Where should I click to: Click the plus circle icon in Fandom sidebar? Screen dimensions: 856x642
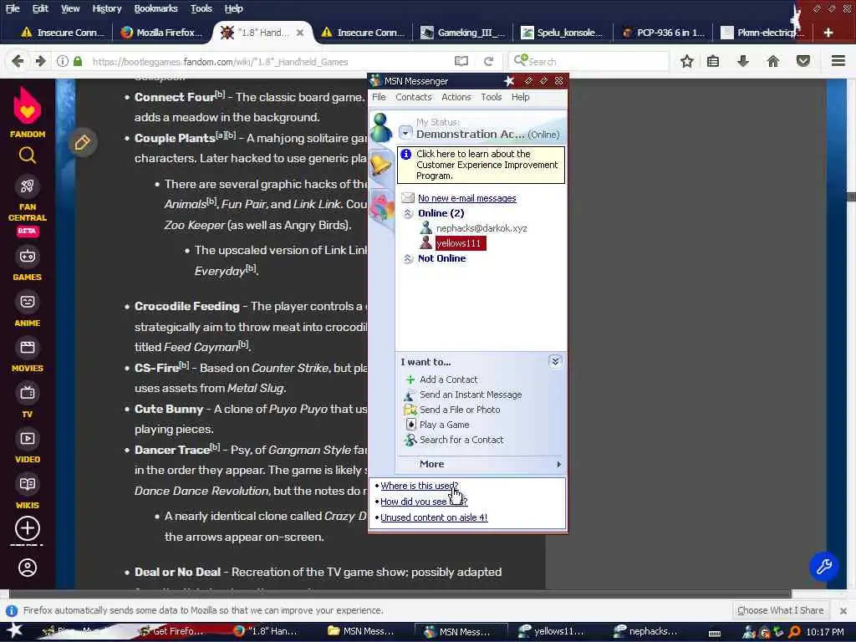28,528
